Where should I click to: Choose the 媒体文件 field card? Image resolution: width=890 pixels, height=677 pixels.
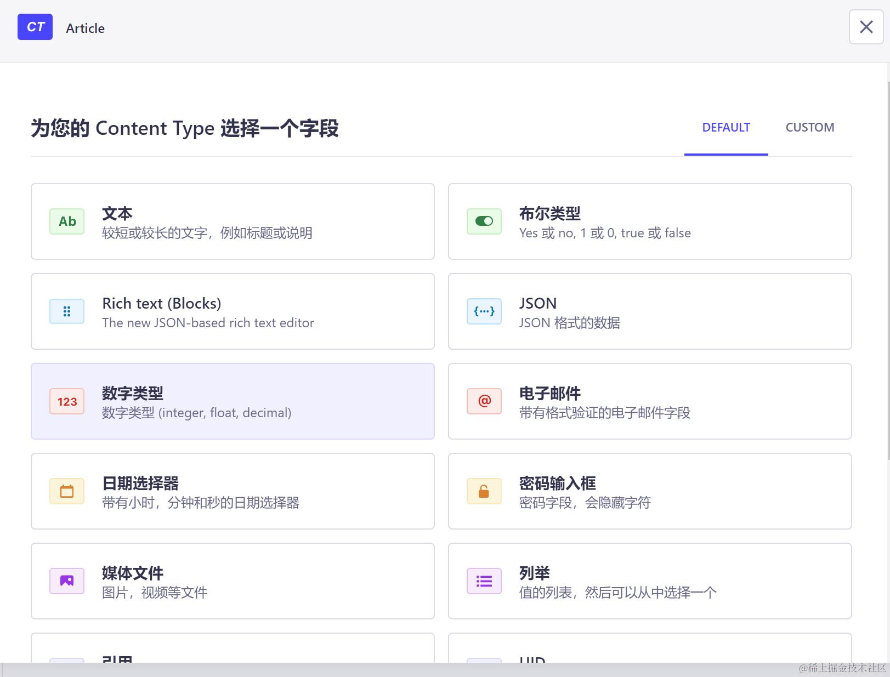click(x=233, y=581)
